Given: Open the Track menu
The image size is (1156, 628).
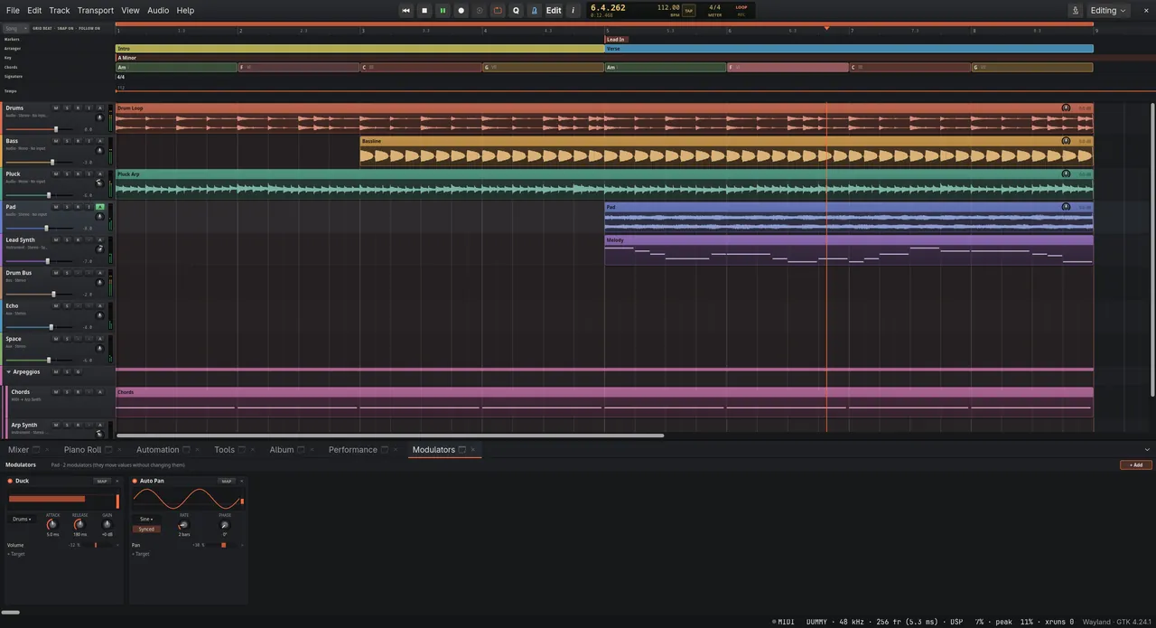Looking at the screenshot, I should pos(59,11).
